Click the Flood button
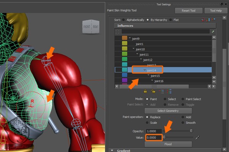The width and height of the screenshot is (229, 152). pyautogui.click(x=168, y=144)
